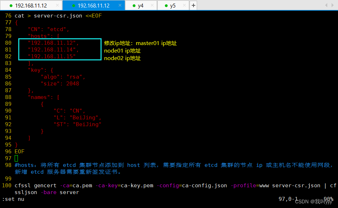338x208 pixels.
Task: Click line number 100 in the gutter
Action: pos(7,185)
